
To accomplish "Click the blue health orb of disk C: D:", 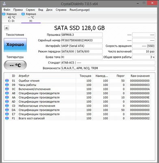I will (4, 14).
